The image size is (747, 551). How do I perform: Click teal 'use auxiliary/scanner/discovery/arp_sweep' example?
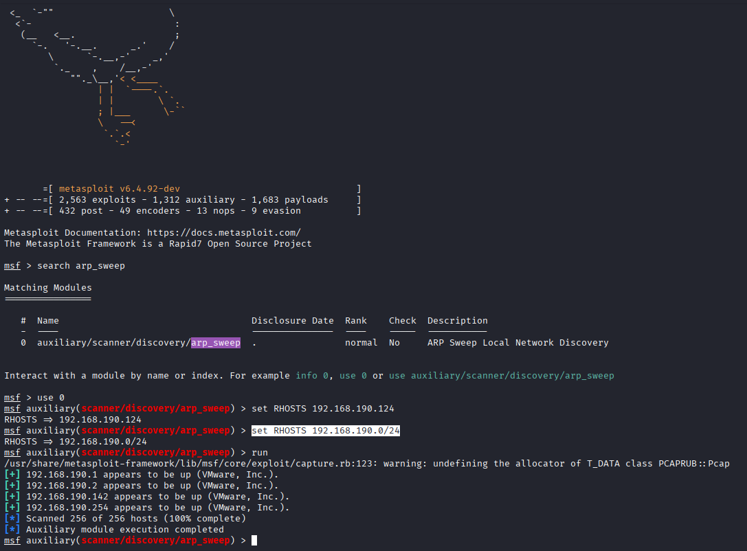(x=502, y=375)
